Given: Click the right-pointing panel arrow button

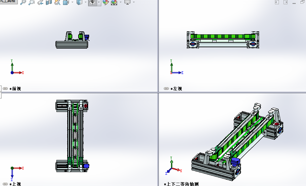Looking at the screenshot, I should [x=286, y=2].
